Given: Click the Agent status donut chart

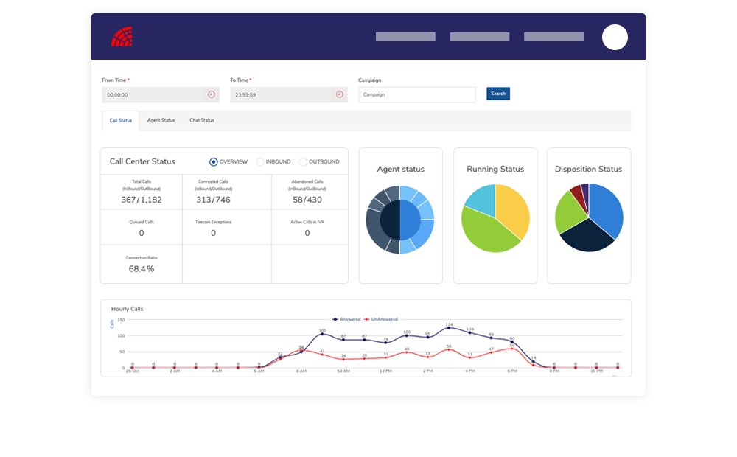Looking at the screenshot, I should [400, 220].
